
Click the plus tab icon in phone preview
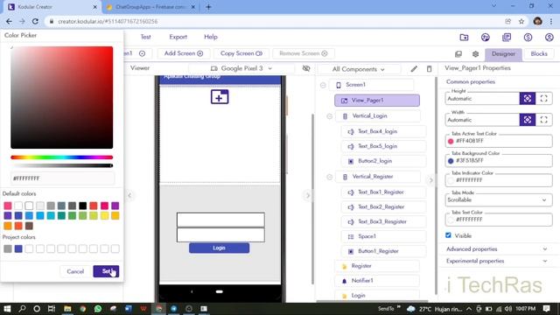click(x=220, y=97)
